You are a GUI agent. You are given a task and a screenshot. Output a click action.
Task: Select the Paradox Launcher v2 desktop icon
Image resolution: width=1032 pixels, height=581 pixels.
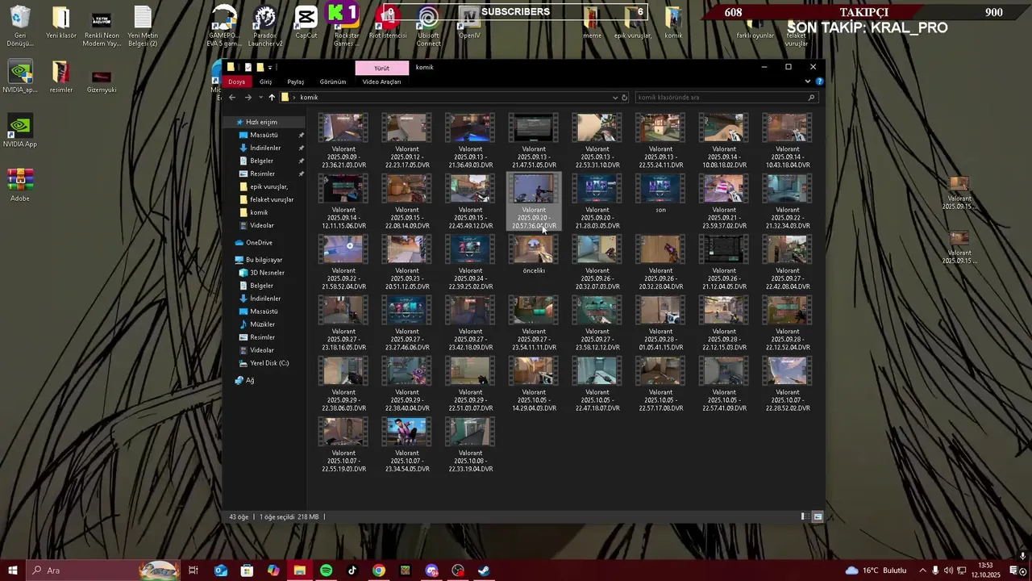click(265, 26)
